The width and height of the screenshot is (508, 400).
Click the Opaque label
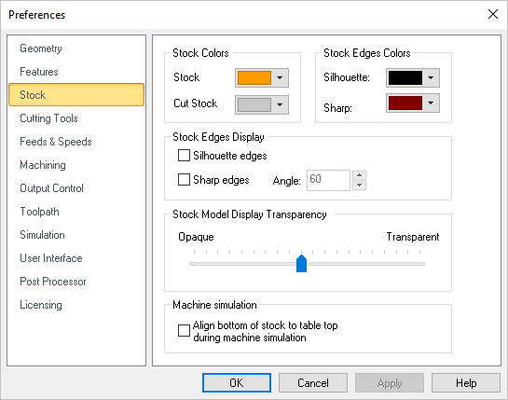tap(196, 237)
